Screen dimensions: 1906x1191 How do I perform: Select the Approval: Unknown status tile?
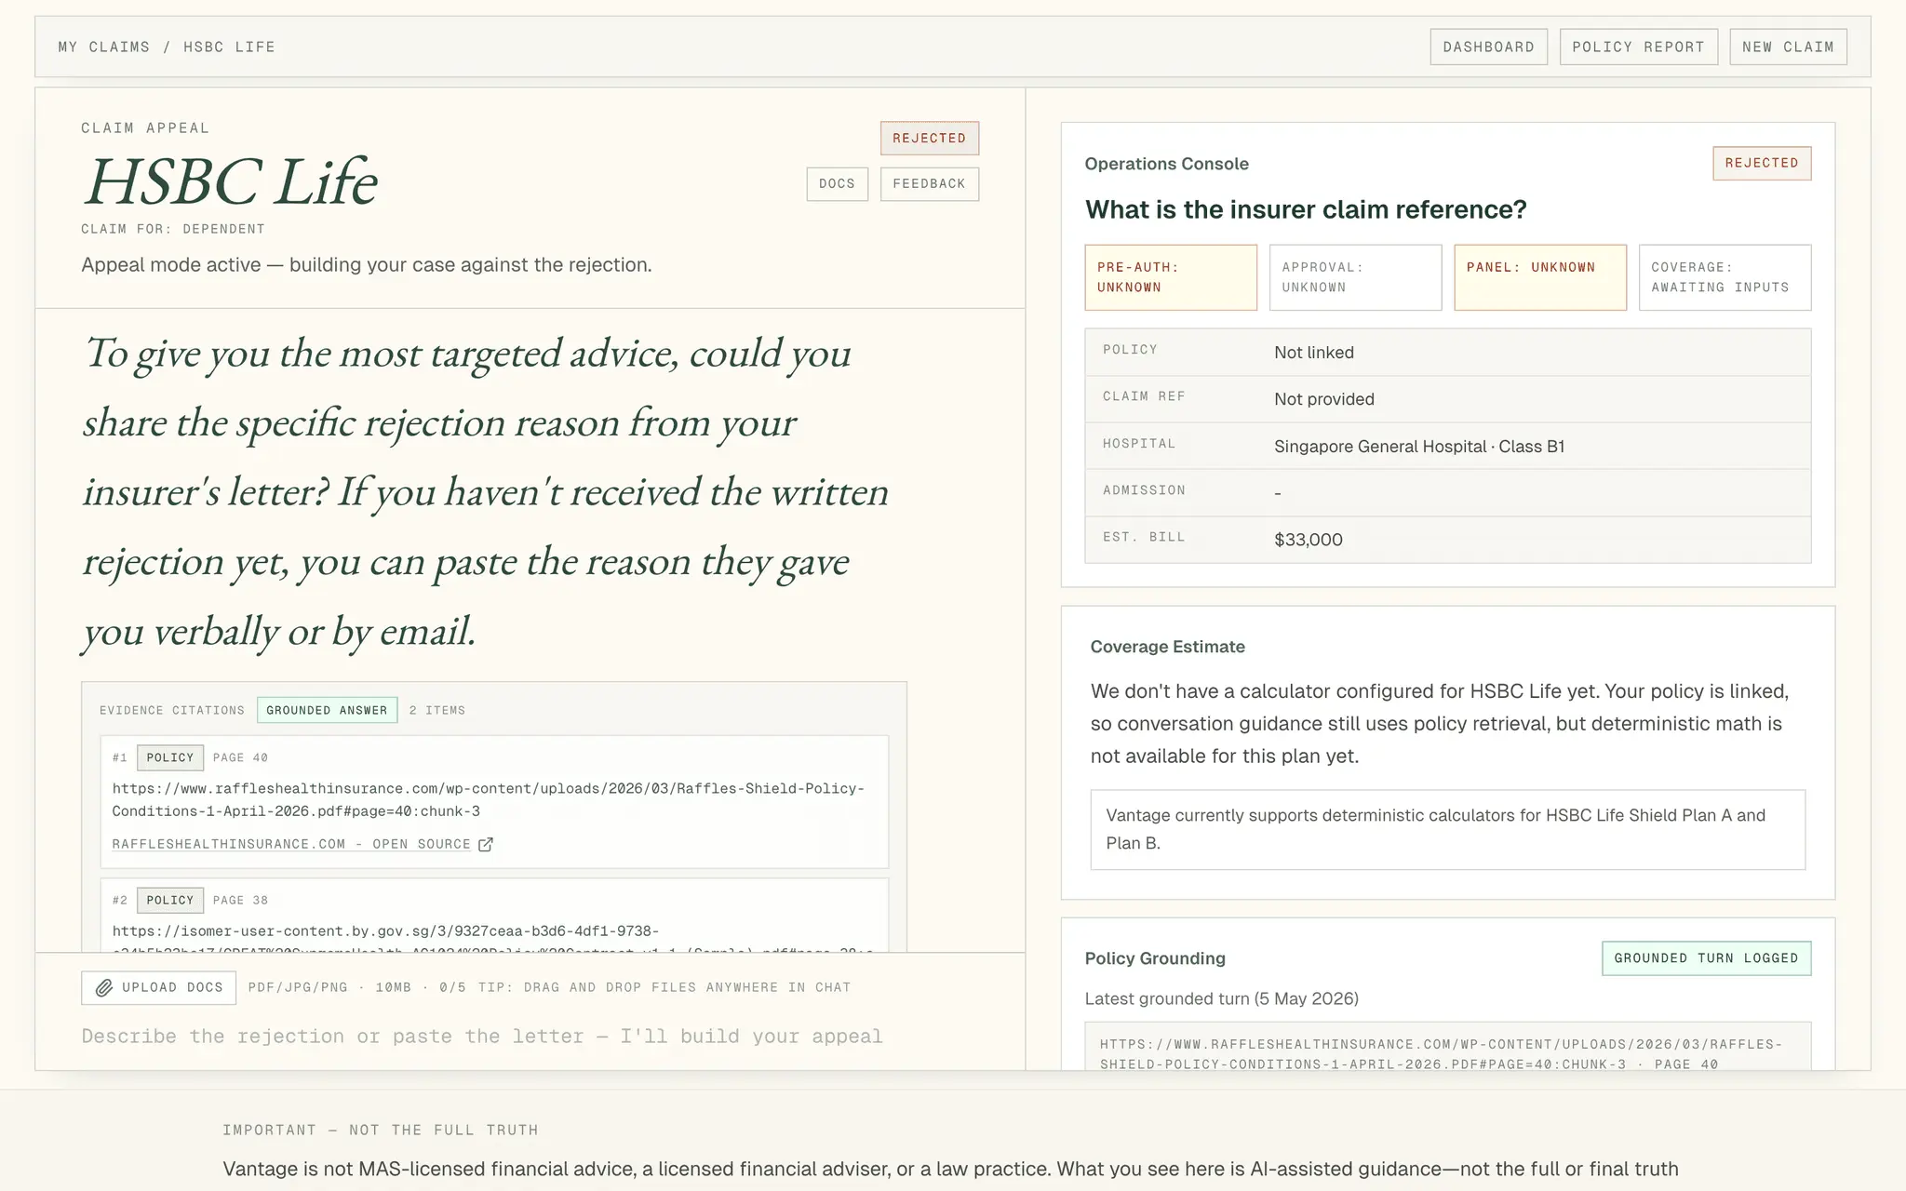pos(1355,277)
